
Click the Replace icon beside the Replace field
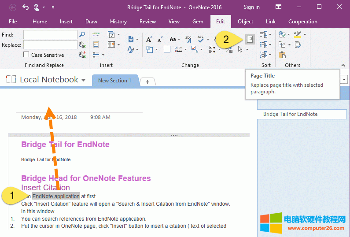[x=82, y=44]
